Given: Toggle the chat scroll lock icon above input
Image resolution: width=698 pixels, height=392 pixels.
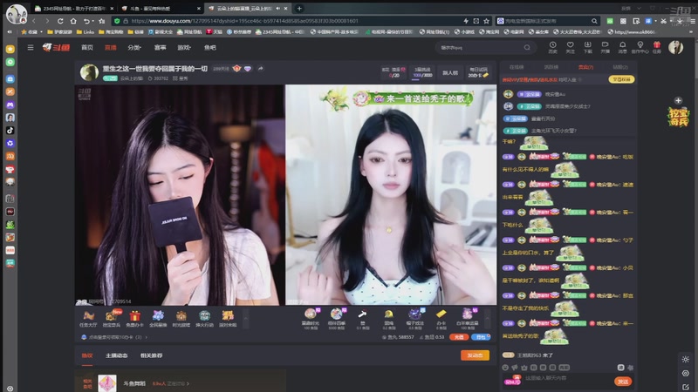Looking at the screenshot, I should tap(620, 368).
